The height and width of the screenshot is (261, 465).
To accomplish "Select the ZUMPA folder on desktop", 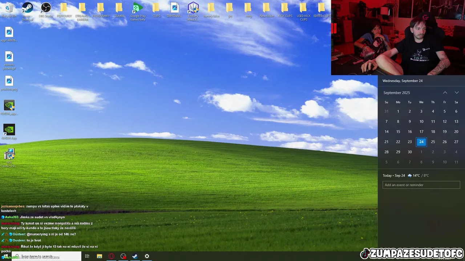I will tap(119, 10).
